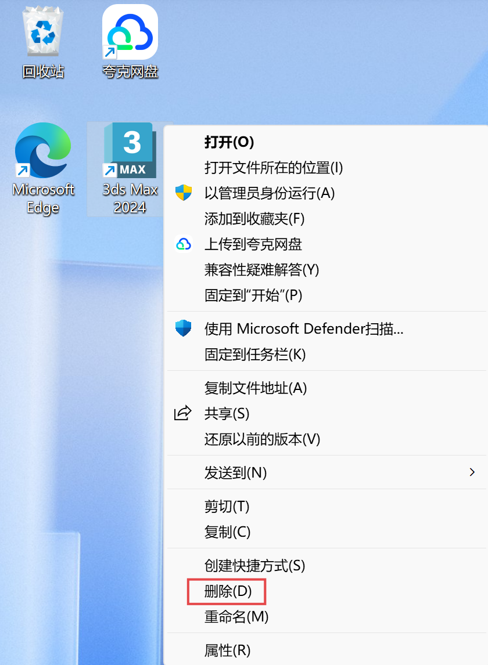Select 还原以前的版本(V)
Image resolution: width=488 pixels, height=665 pixels.
(262, 439)
